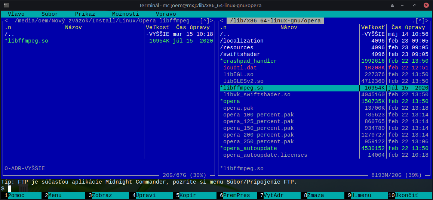The width and height of the screenshot is (433, 200).
Task: Select the /swiftshader directory
Action: tap(324, 54)
